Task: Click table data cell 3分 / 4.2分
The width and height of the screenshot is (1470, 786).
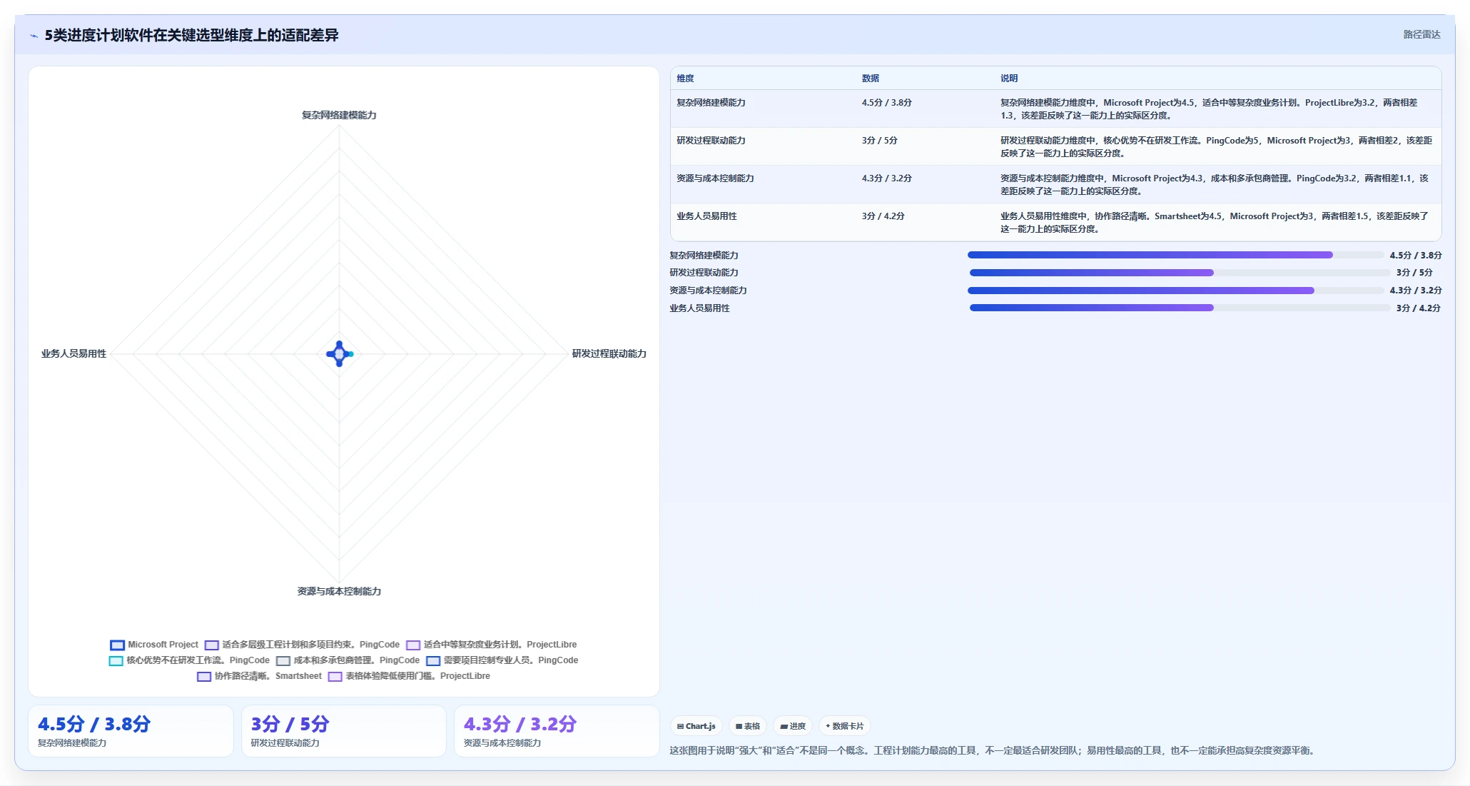Action: [883, 216]
